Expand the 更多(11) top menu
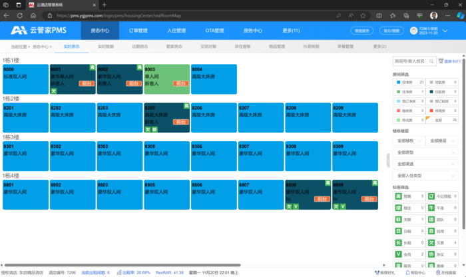This screenshot has height=277, width=466. pos(291,31)
